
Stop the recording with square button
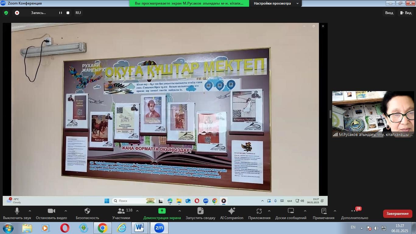click(68, 13)
